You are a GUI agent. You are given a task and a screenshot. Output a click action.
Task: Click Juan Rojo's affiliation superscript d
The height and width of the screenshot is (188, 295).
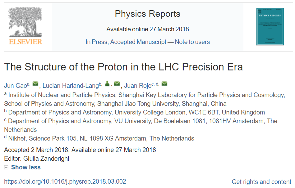coord(158,84)
